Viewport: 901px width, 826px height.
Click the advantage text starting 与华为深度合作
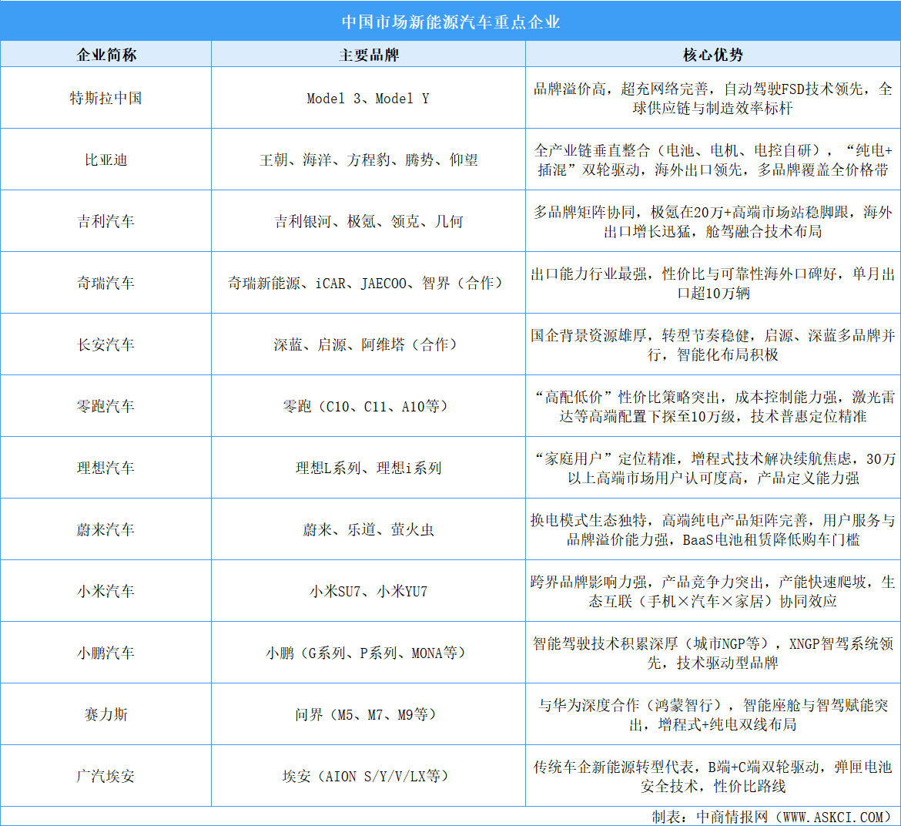712,714
